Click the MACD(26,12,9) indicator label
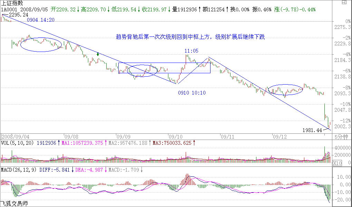 [19, 170]
